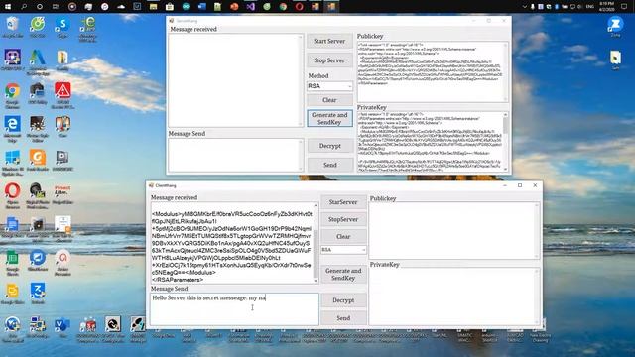Image resolution: width=635 pixels, height=357 pixels.
Task: Open Microsoft Store bag icon in taskbar
Action: pos(170,7)
